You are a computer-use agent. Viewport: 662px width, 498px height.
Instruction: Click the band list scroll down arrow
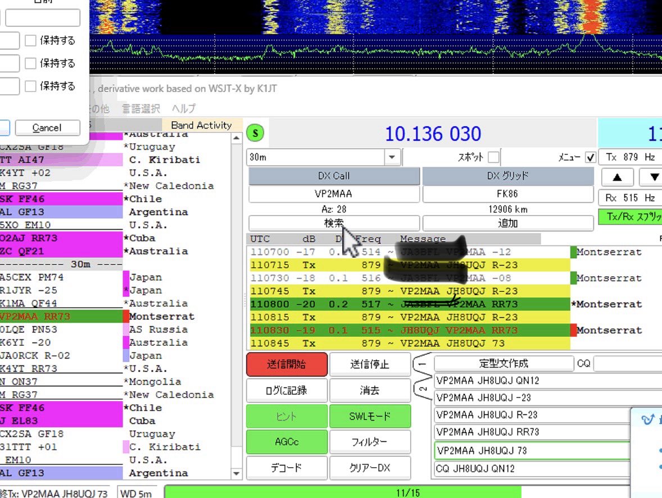(237, 473)
